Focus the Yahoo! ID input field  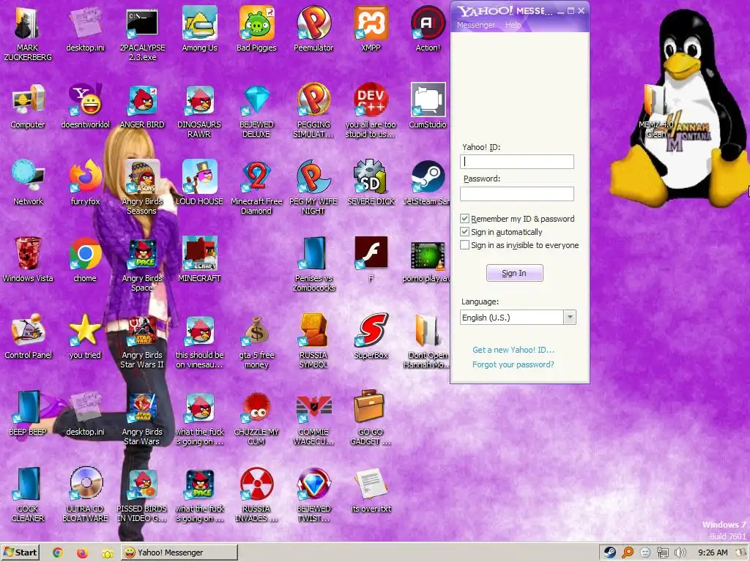pos(517,162)
